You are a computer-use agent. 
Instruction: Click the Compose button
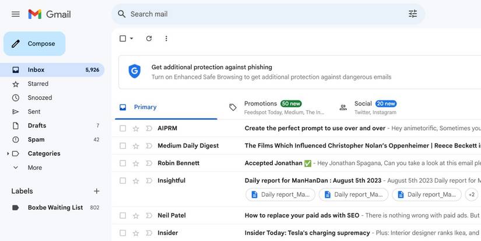click(x=34, y=44)
